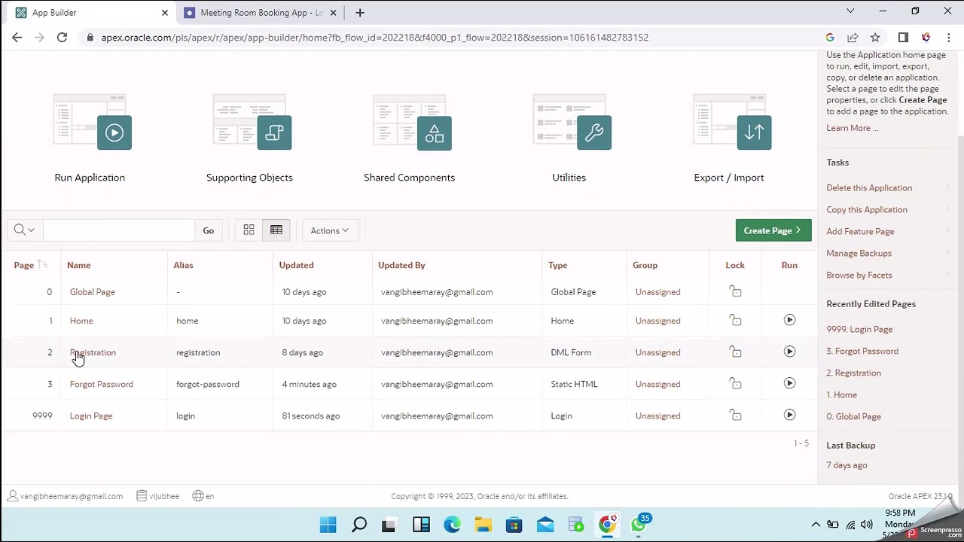Toggle lock on Home row
Viewport: 964px width, 542px height.
(x=735, y=320)
